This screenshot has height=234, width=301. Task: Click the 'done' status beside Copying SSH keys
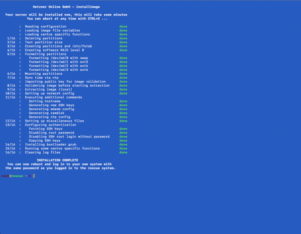tap(123, 141)
